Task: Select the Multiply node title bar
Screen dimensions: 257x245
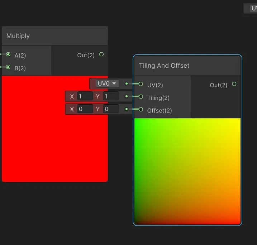Action: click(x=55, y=36)
